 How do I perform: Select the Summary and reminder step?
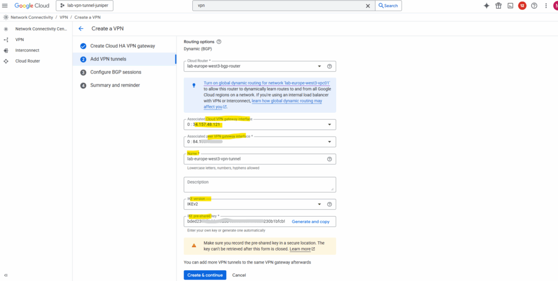click(115, 85)
